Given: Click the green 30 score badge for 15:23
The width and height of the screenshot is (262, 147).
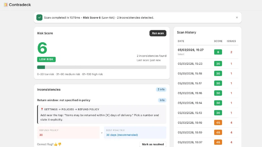Looking at the screenshot, I should 218,64.
